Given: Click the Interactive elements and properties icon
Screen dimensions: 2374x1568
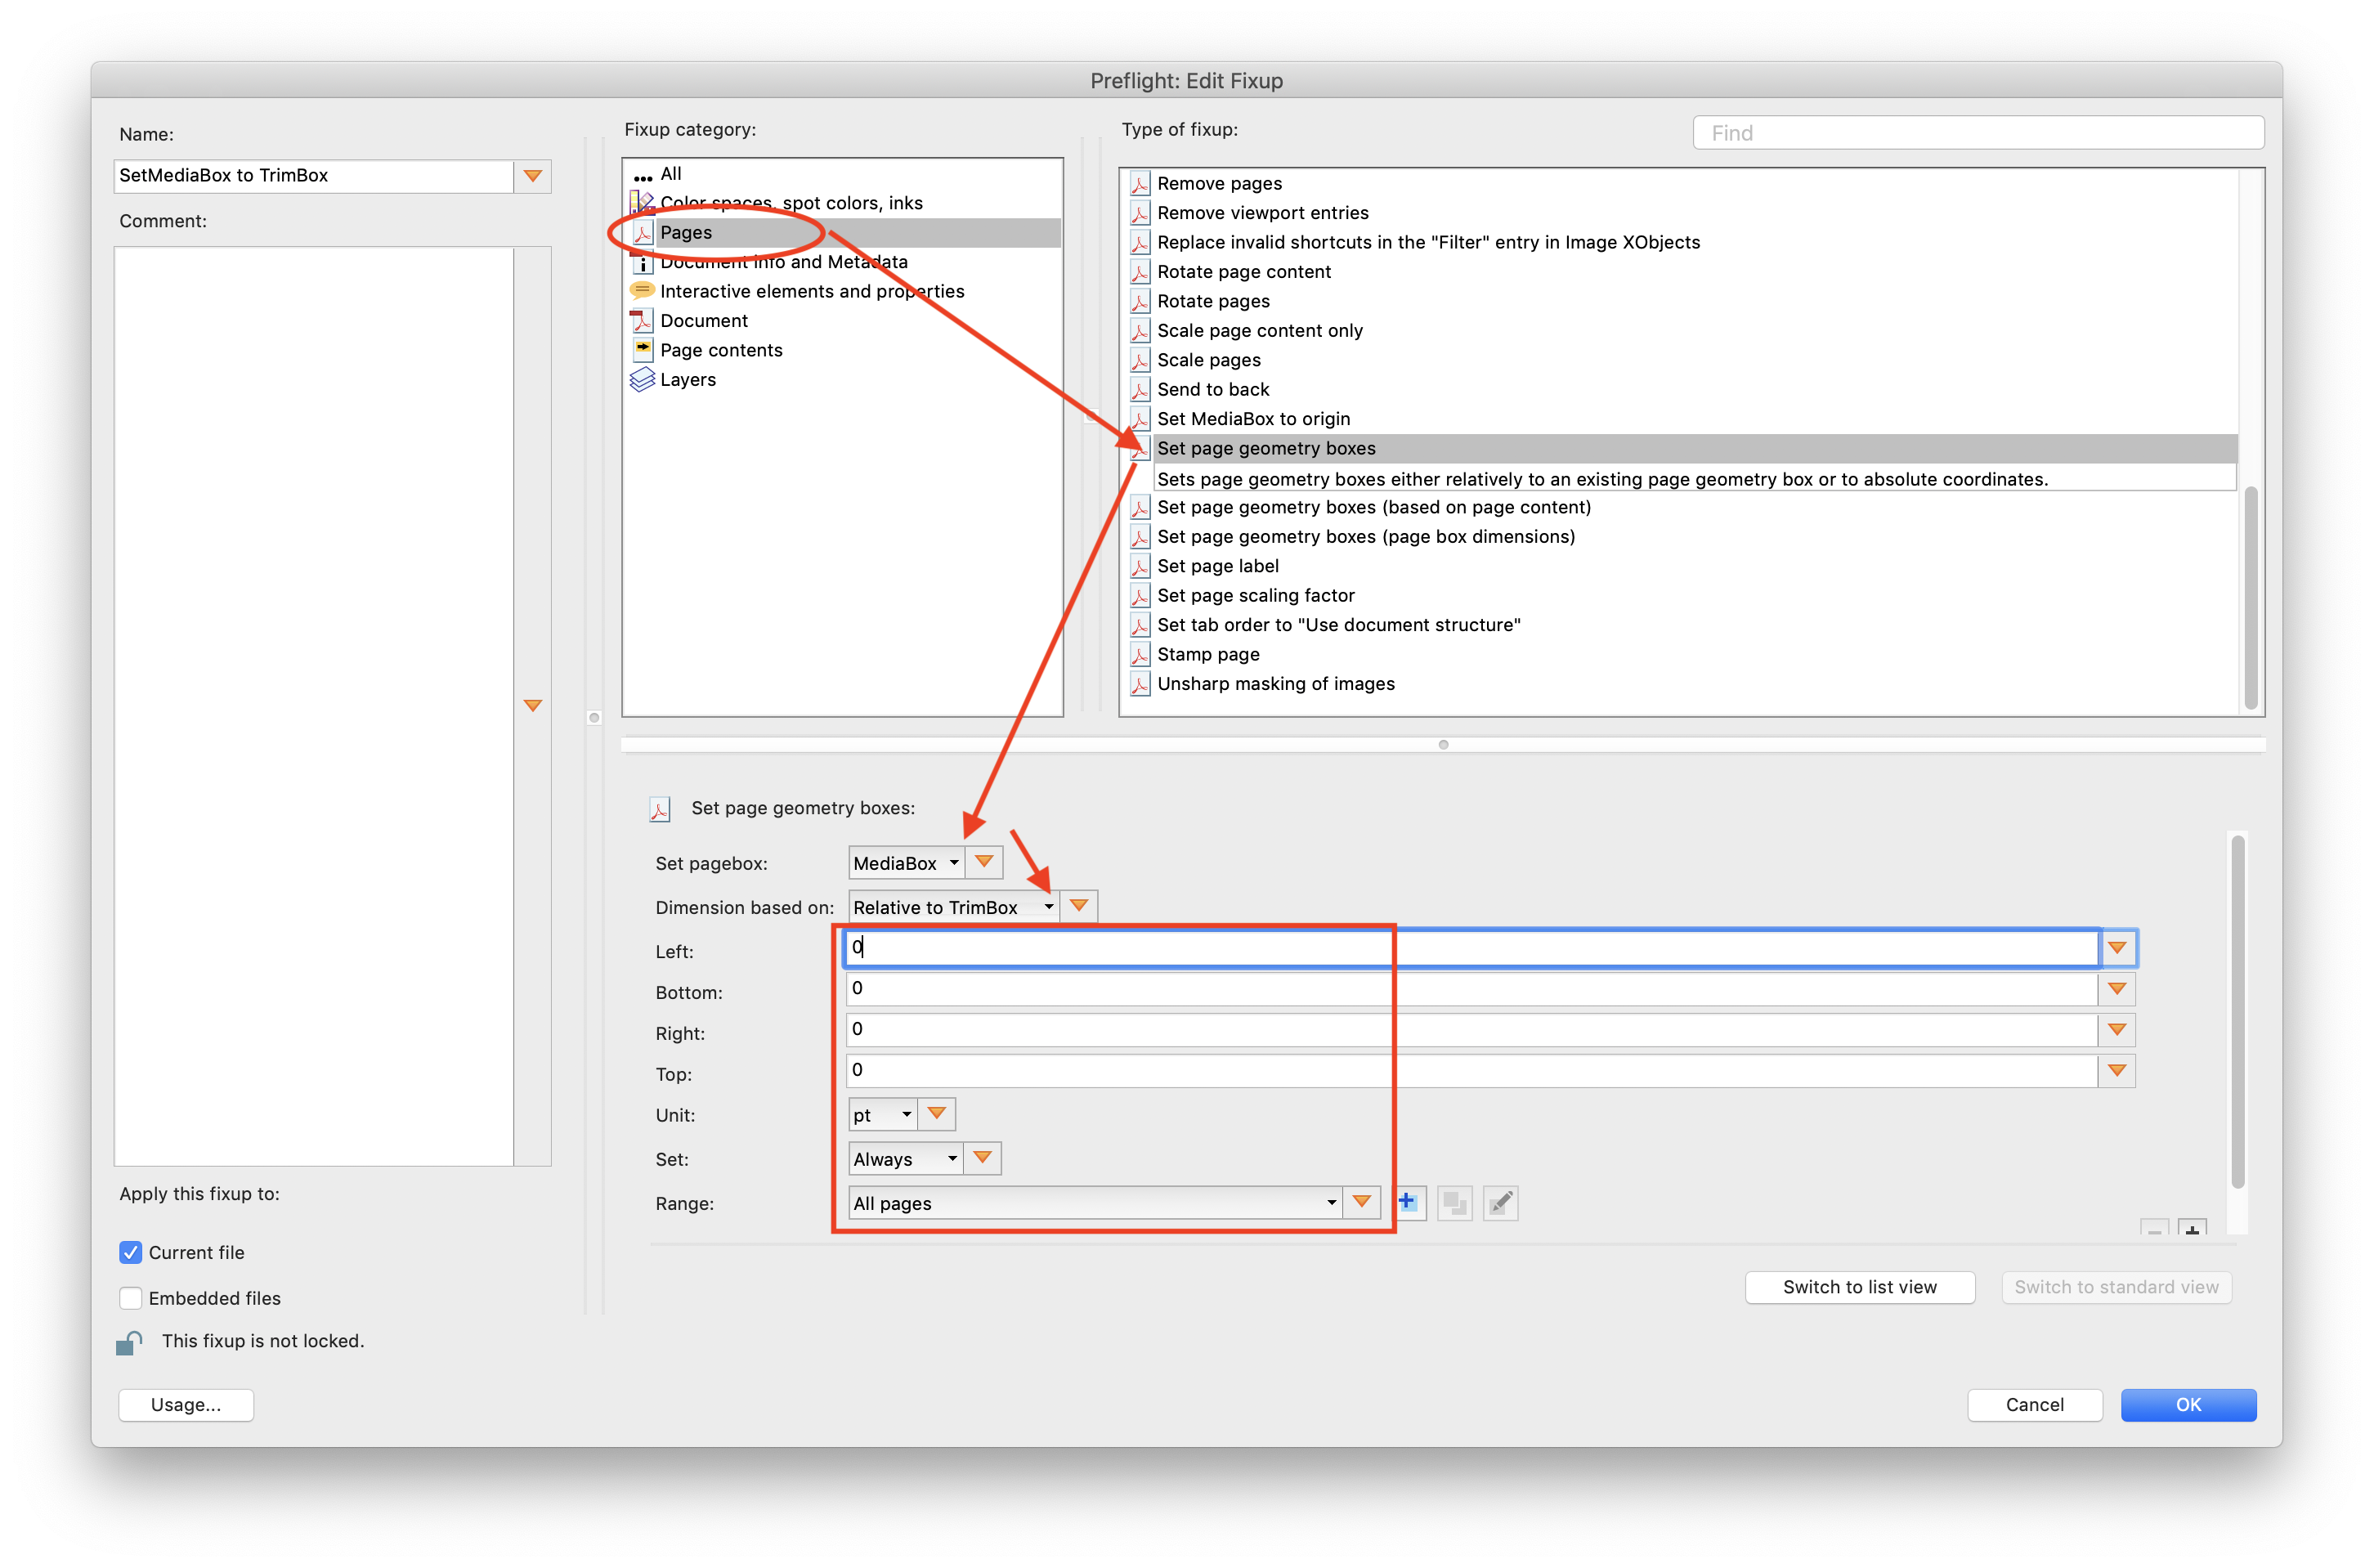Looking at the screenshot, I should [x=646, y=290].
